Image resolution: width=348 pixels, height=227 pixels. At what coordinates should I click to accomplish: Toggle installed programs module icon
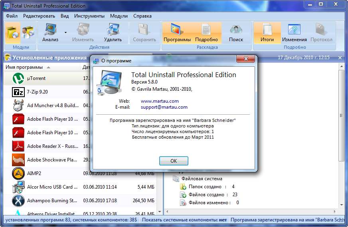tap(13, 32)
